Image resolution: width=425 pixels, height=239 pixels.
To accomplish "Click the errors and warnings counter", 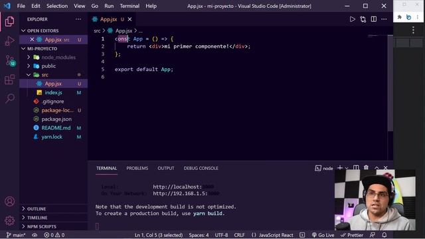I will [x=54, y=235].
